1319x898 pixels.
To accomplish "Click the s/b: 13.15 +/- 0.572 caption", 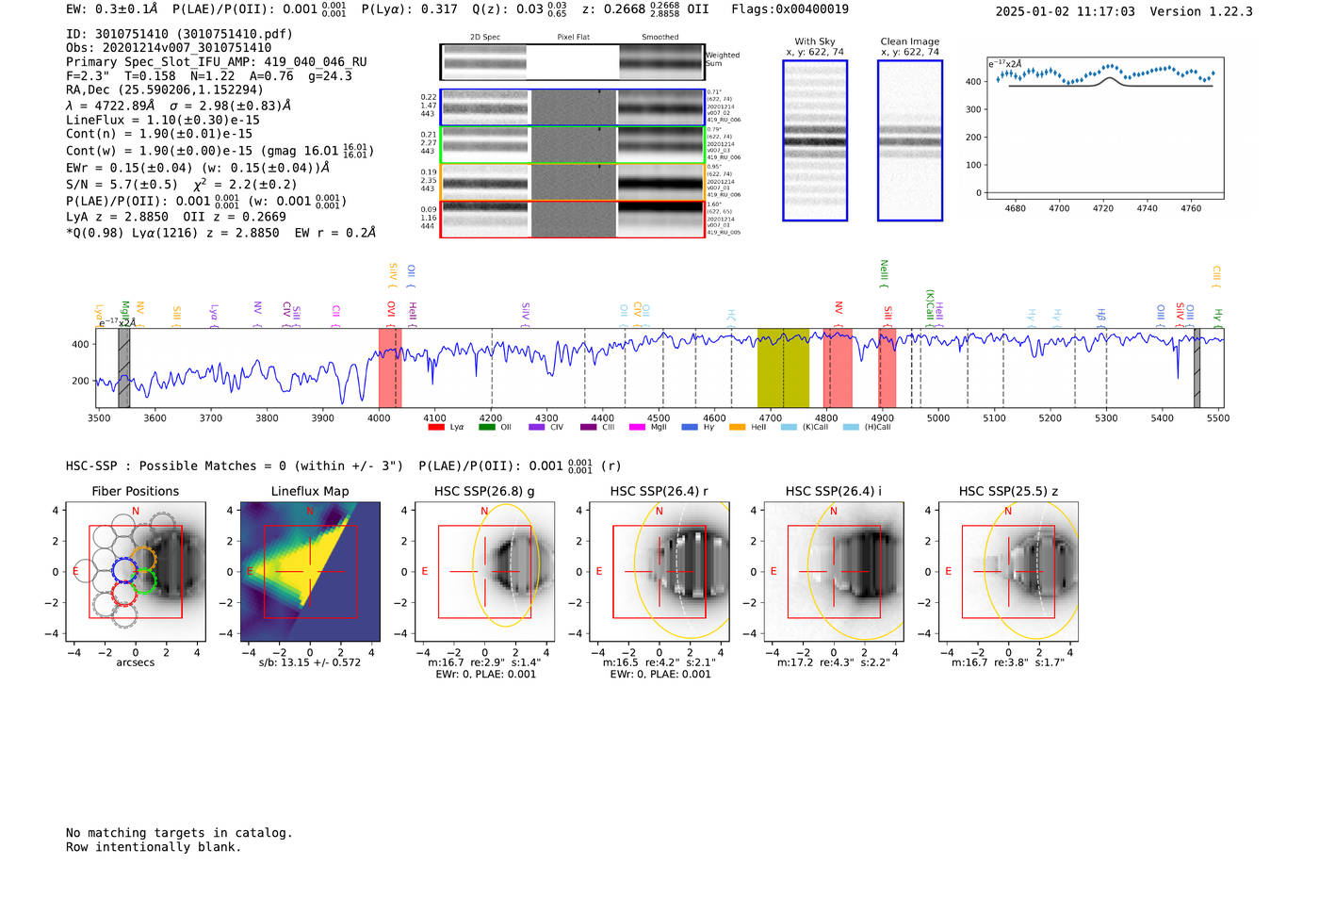I will (310, 662).
